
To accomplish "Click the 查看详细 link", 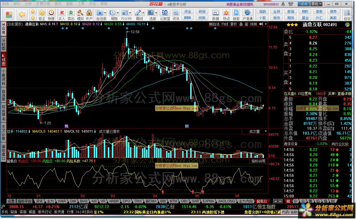I will pyautogui.click(x=345, y=94).
